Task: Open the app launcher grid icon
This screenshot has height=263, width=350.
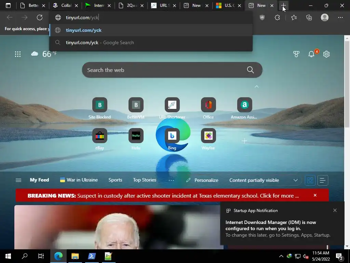Action: point(18,54)
